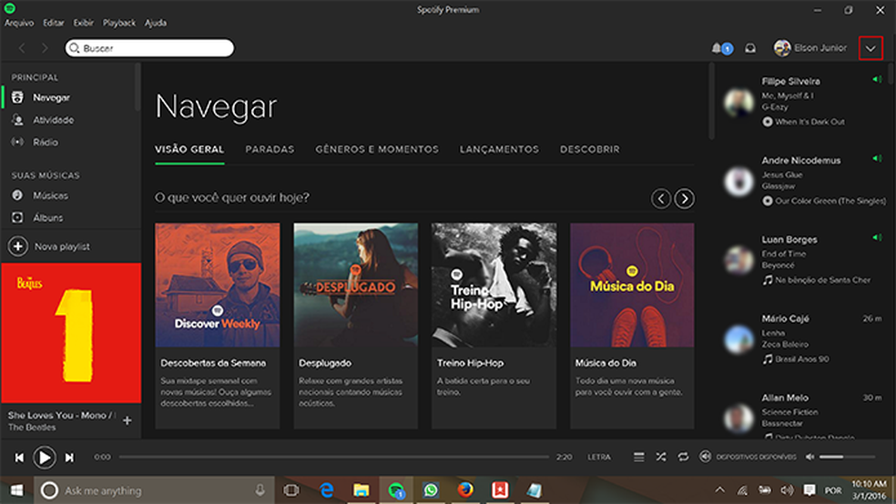This screenshot has height=504, width=896.
Task: Toggle repeat playback
Action: point(683,458)
